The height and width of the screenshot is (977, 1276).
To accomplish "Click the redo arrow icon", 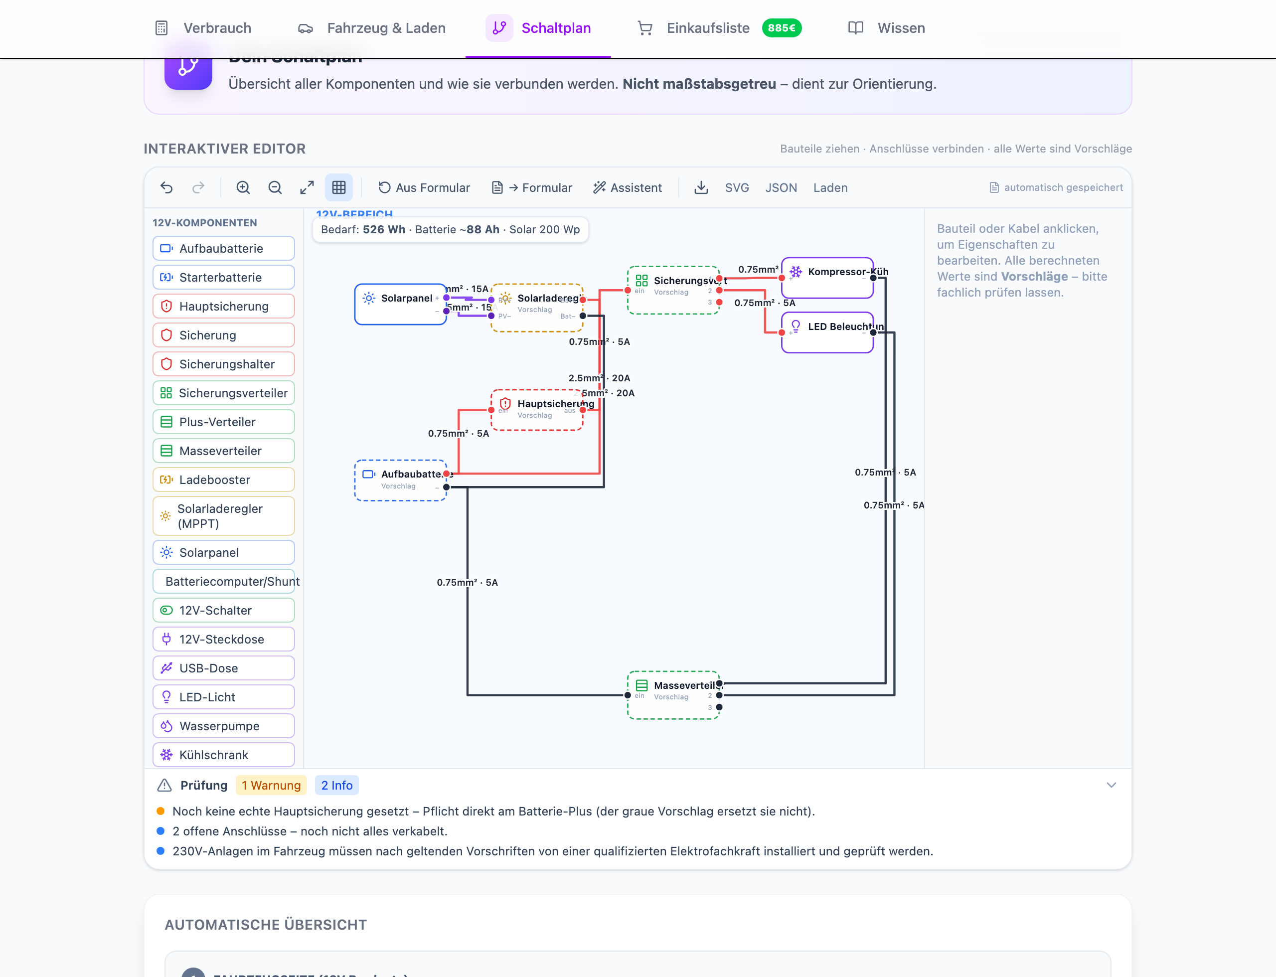I will point(198,187).
